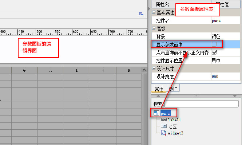Uncheck 点击查询前不显示正文内容 checkbox

click(214, 52)
